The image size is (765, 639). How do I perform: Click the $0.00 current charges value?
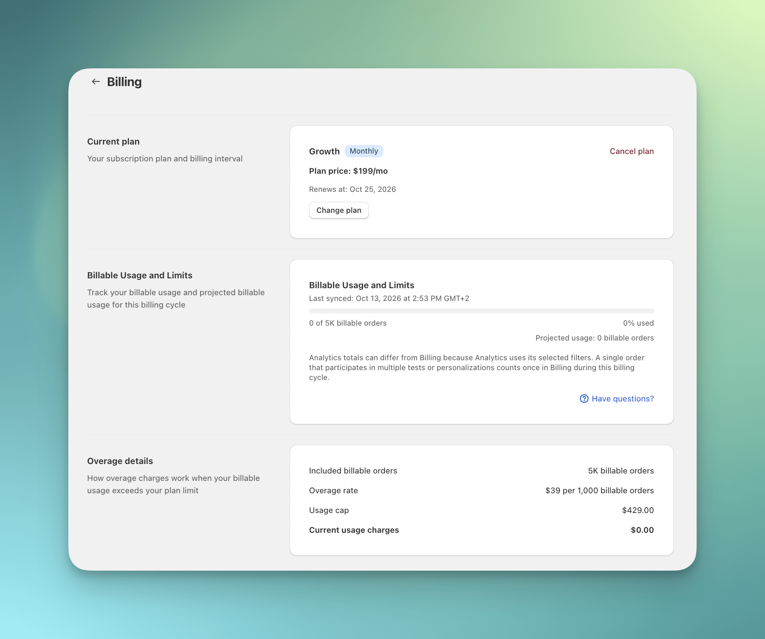[x=642, y=530]
